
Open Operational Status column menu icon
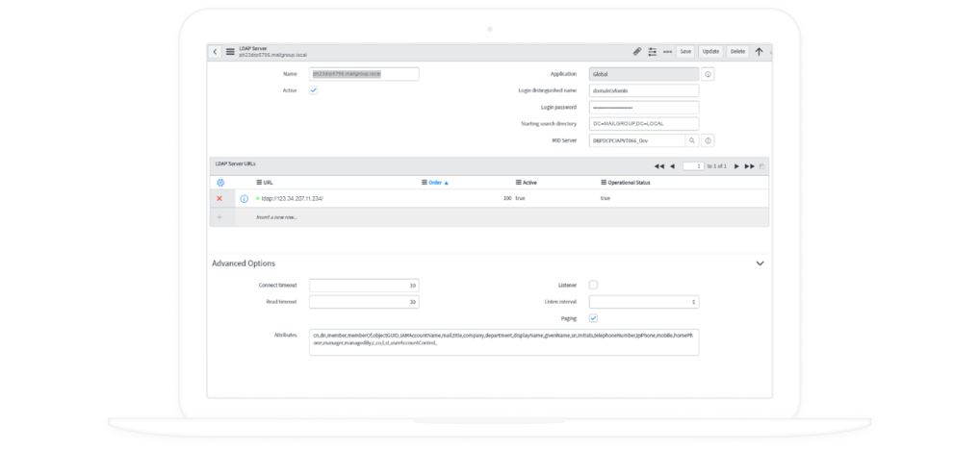(x=604, y=183)
